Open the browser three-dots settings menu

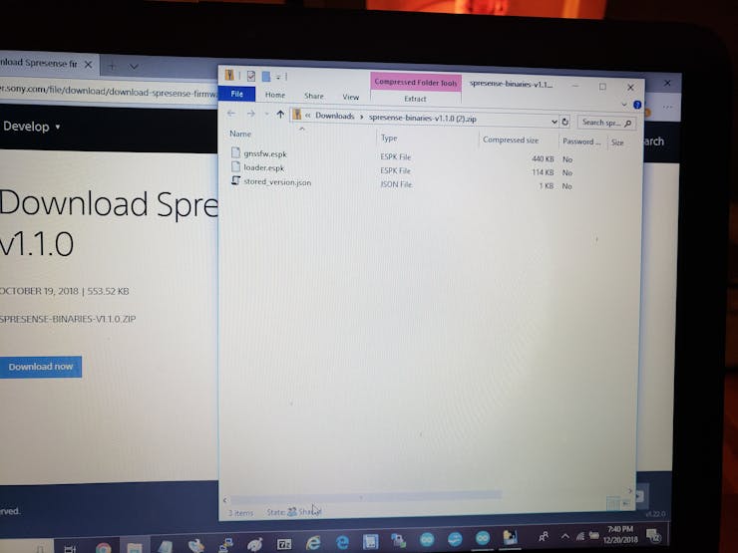[x=667, y=108]
